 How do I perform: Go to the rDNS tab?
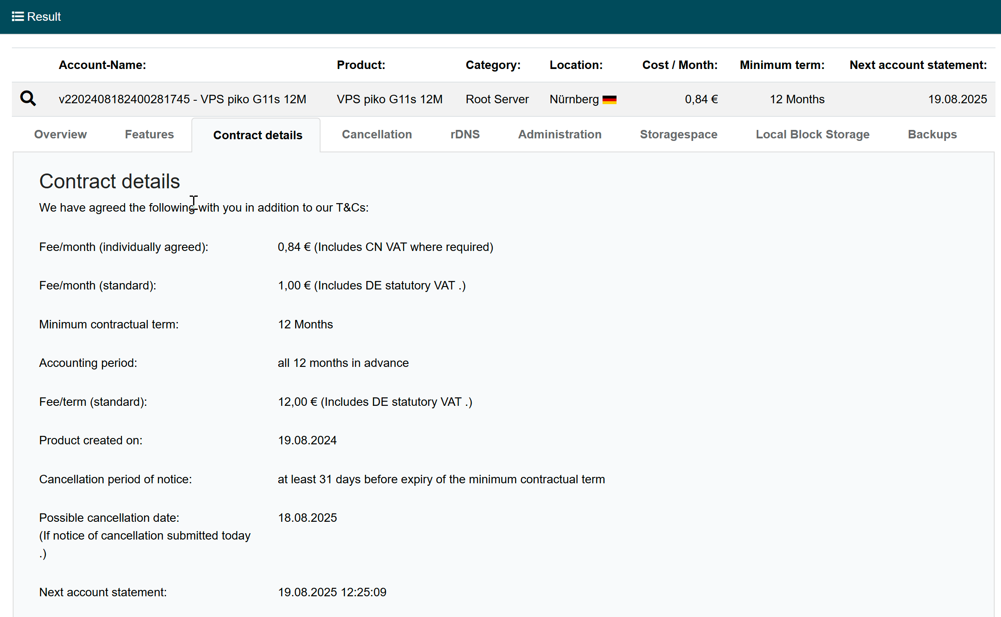point(465,135)
